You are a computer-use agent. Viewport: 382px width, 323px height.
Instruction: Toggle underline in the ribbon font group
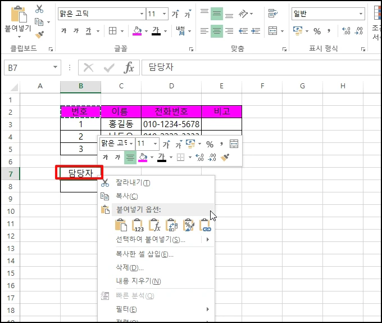coord(88,31)
